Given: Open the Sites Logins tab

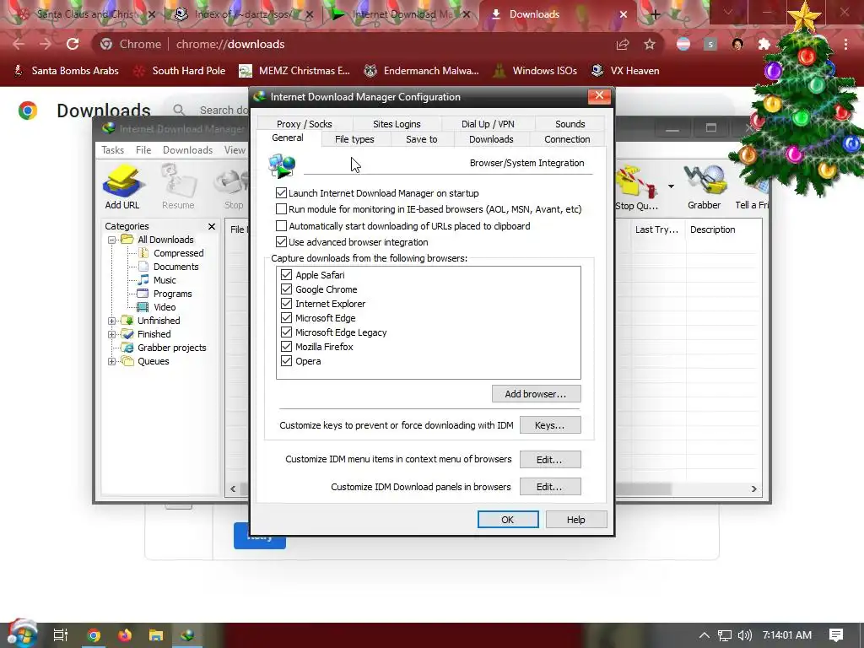Looking at the screenshot, I should (x=397, y=124).
